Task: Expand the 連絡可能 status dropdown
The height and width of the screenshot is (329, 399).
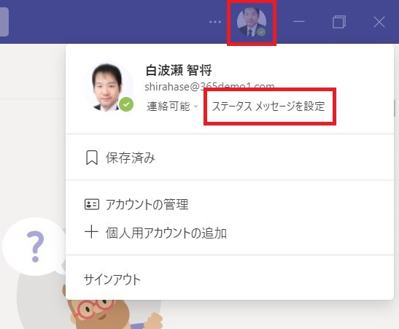Action: [x=172, y=107]
